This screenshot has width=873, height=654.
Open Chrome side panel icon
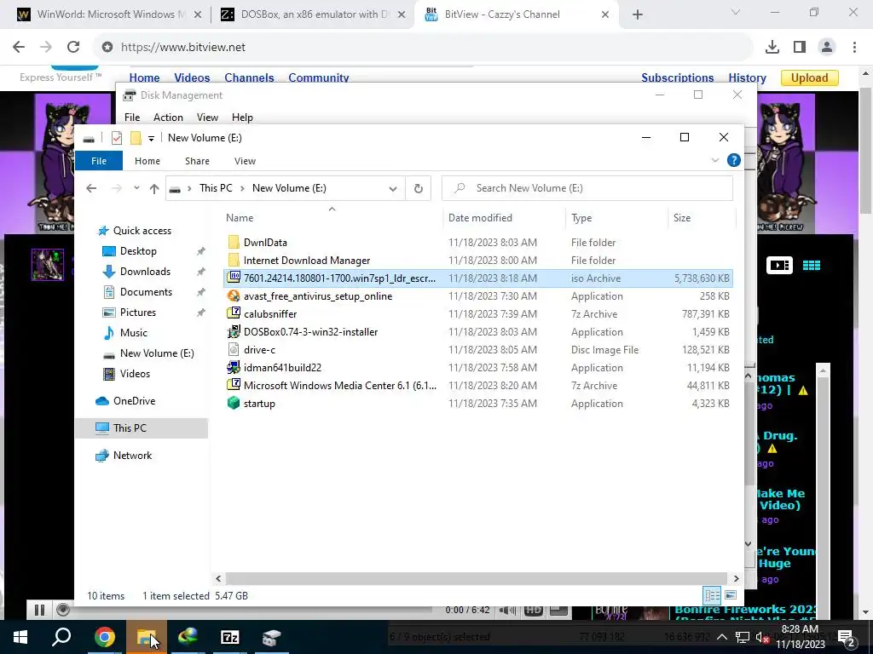coord(800,48)
